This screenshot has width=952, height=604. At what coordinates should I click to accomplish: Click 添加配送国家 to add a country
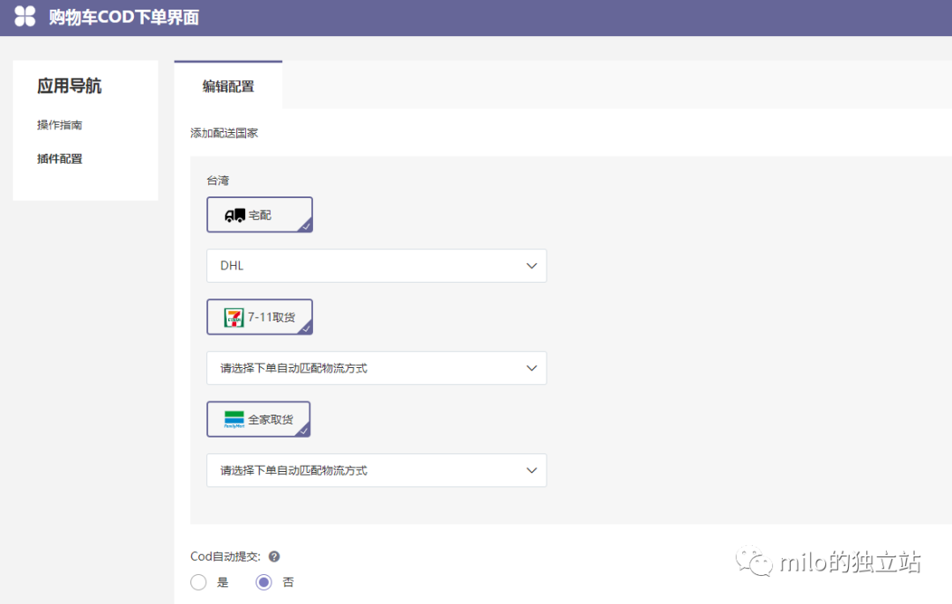pyautogui.click(x=225, y=132)
